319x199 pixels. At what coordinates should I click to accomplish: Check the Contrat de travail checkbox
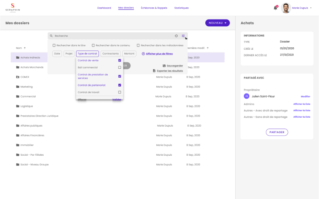(x=119, y=92)
